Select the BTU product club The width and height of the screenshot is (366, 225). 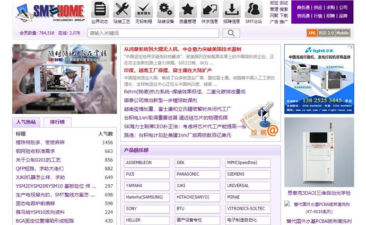pyautogui.click(x=197, y=209)
